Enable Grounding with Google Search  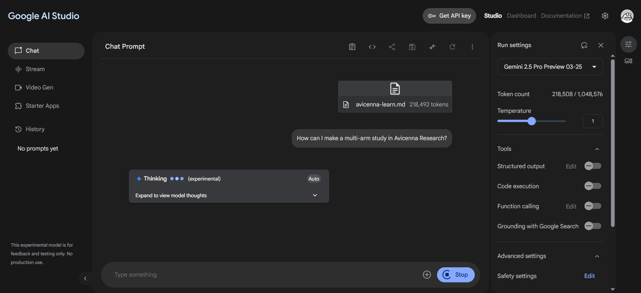(x=593, y=226)
